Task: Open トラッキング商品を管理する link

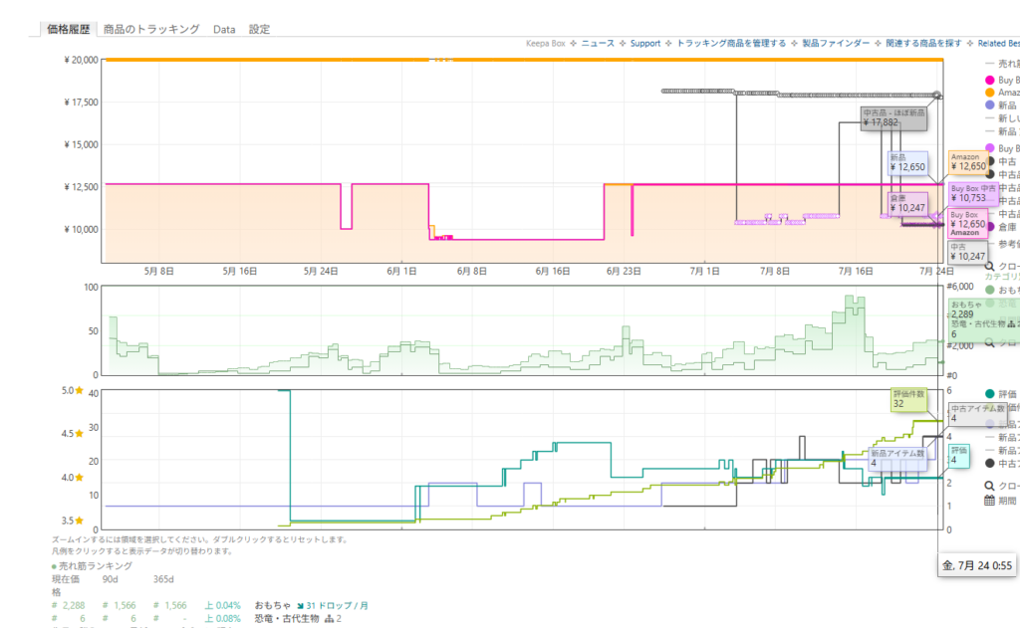Action: pos(730,44)
